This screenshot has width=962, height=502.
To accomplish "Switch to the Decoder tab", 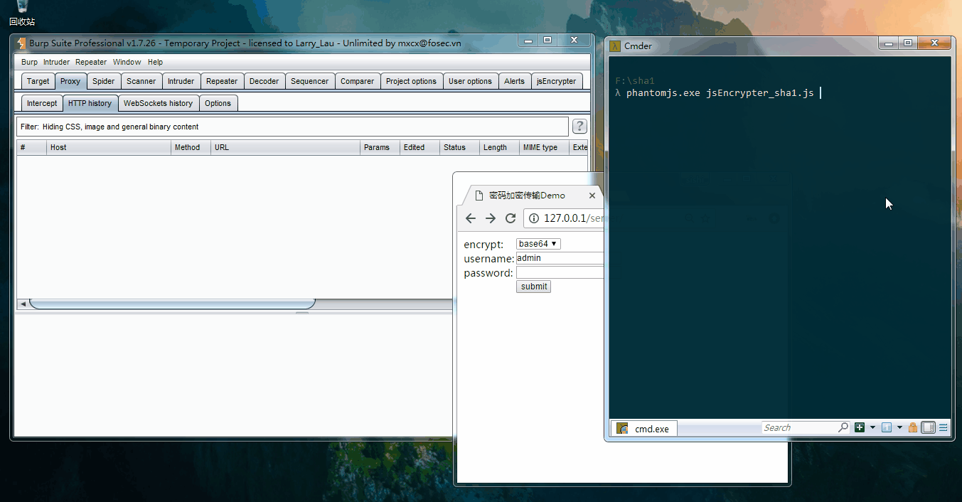I will click(264, 81).
